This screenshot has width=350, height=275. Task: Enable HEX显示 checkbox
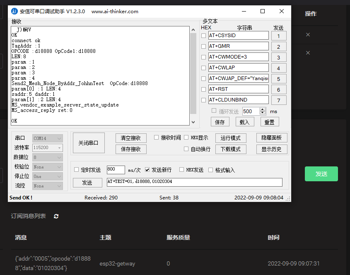click(x=186, y=137)
